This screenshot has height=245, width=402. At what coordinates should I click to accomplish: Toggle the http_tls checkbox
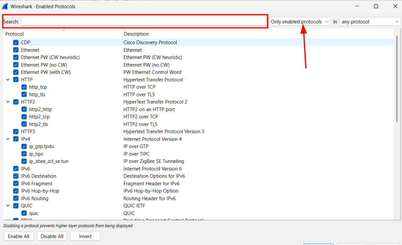[x=24, y=95]
